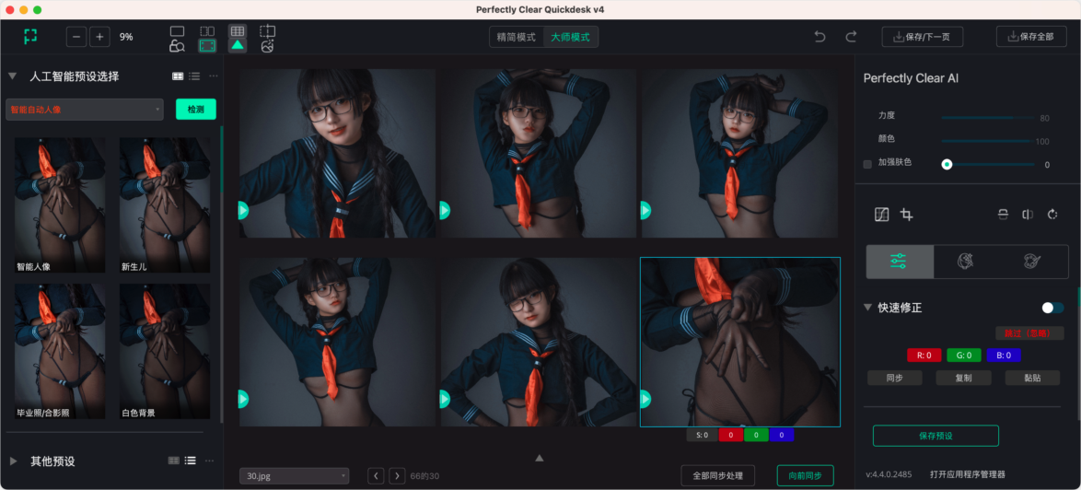Click the lock zoom magnifier icon
Screen dimensions: 1081x490
click(x=177, y=46)
